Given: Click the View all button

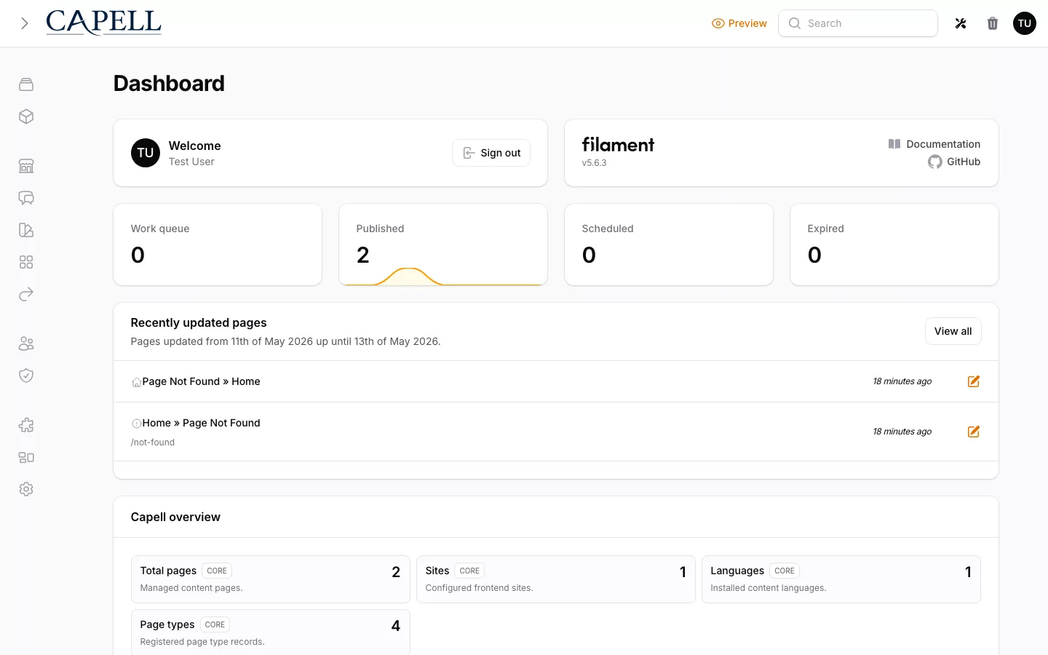Looking at the screenshot, I should pyautogui.click(x=953, y=331).
